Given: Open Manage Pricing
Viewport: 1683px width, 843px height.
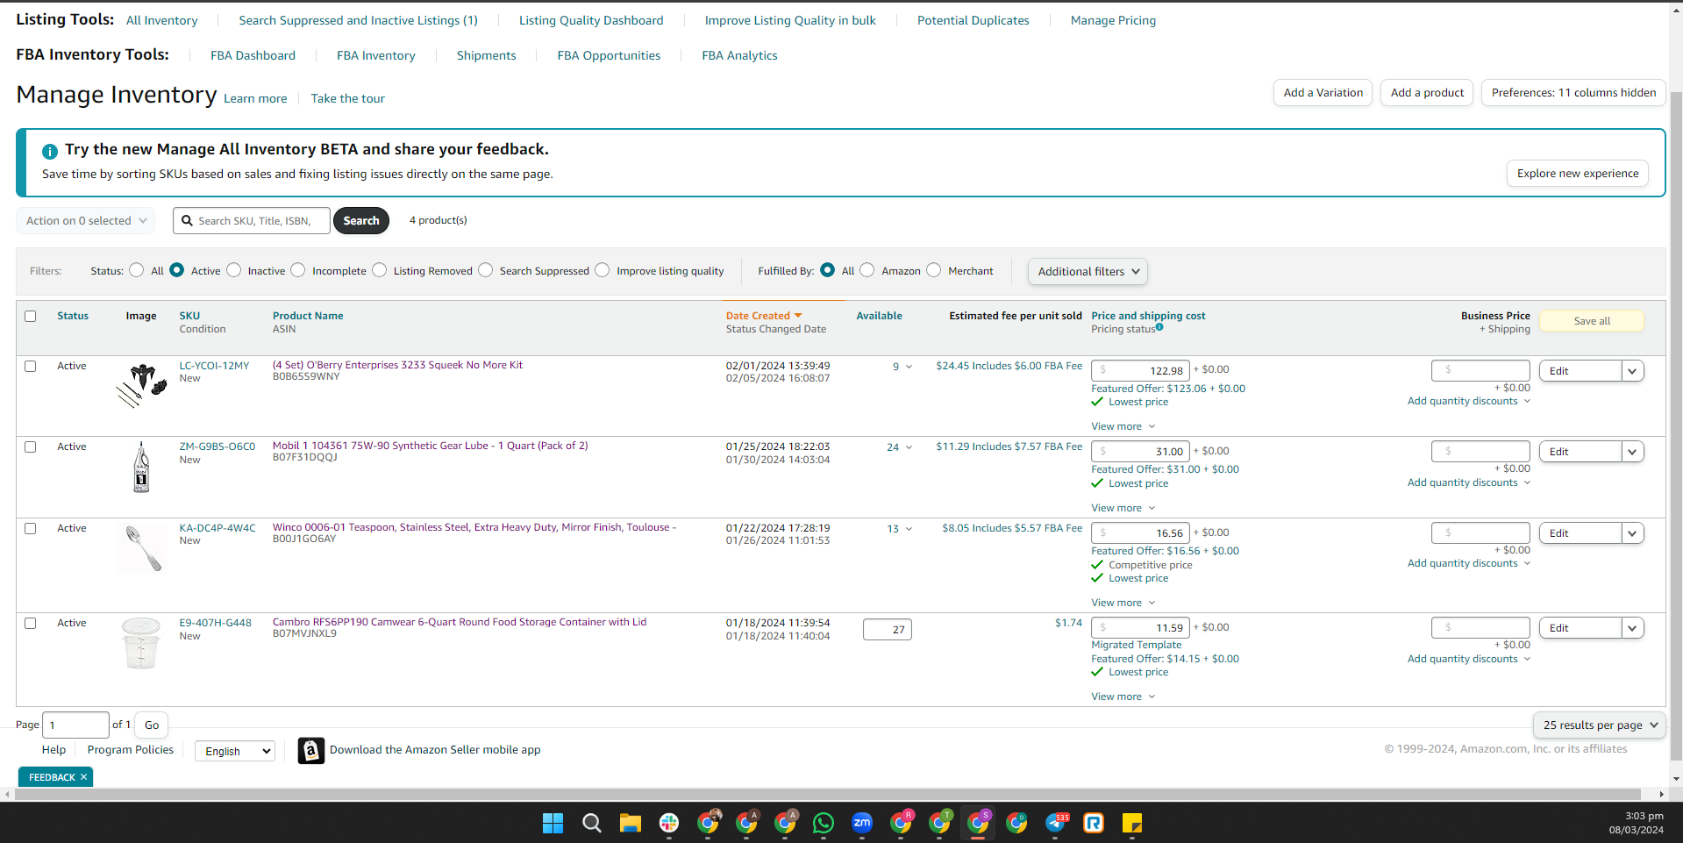Looking at the screenshot, I should point(1113,20).
